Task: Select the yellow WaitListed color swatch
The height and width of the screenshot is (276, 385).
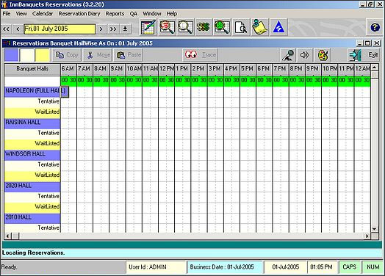Action: coord(43,55)
